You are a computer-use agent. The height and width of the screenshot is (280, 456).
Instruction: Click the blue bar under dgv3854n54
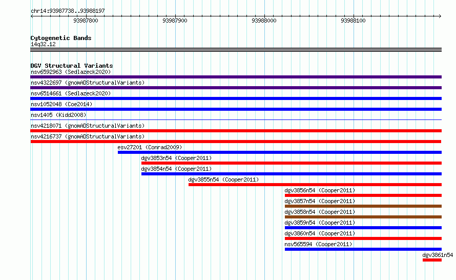click(292, 174)
